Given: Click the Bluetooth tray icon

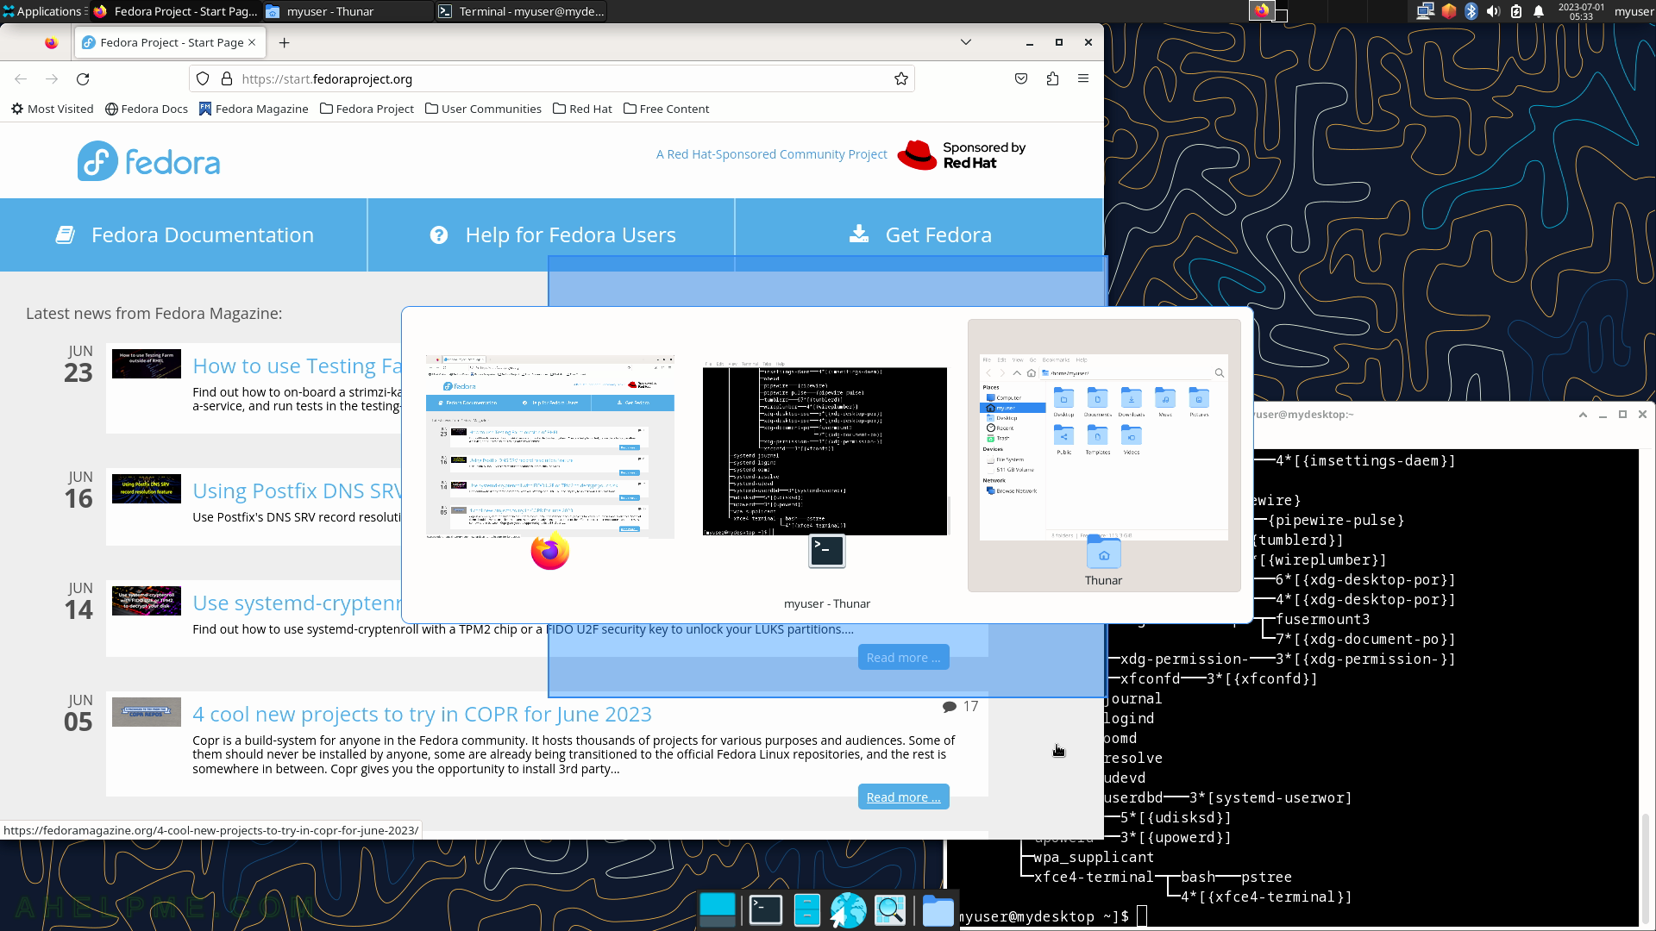Looking at the screenshot, I should pyautogui.click(x=1471, y=11).
